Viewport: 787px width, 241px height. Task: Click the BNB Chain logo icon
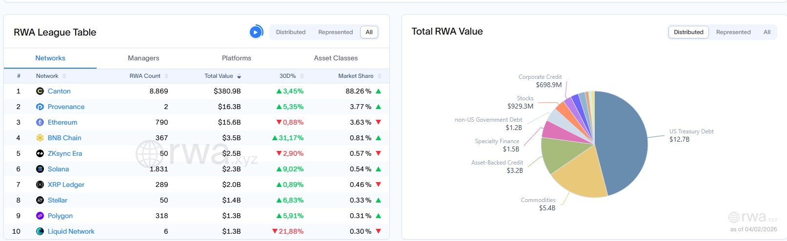[x=40, y=138]
